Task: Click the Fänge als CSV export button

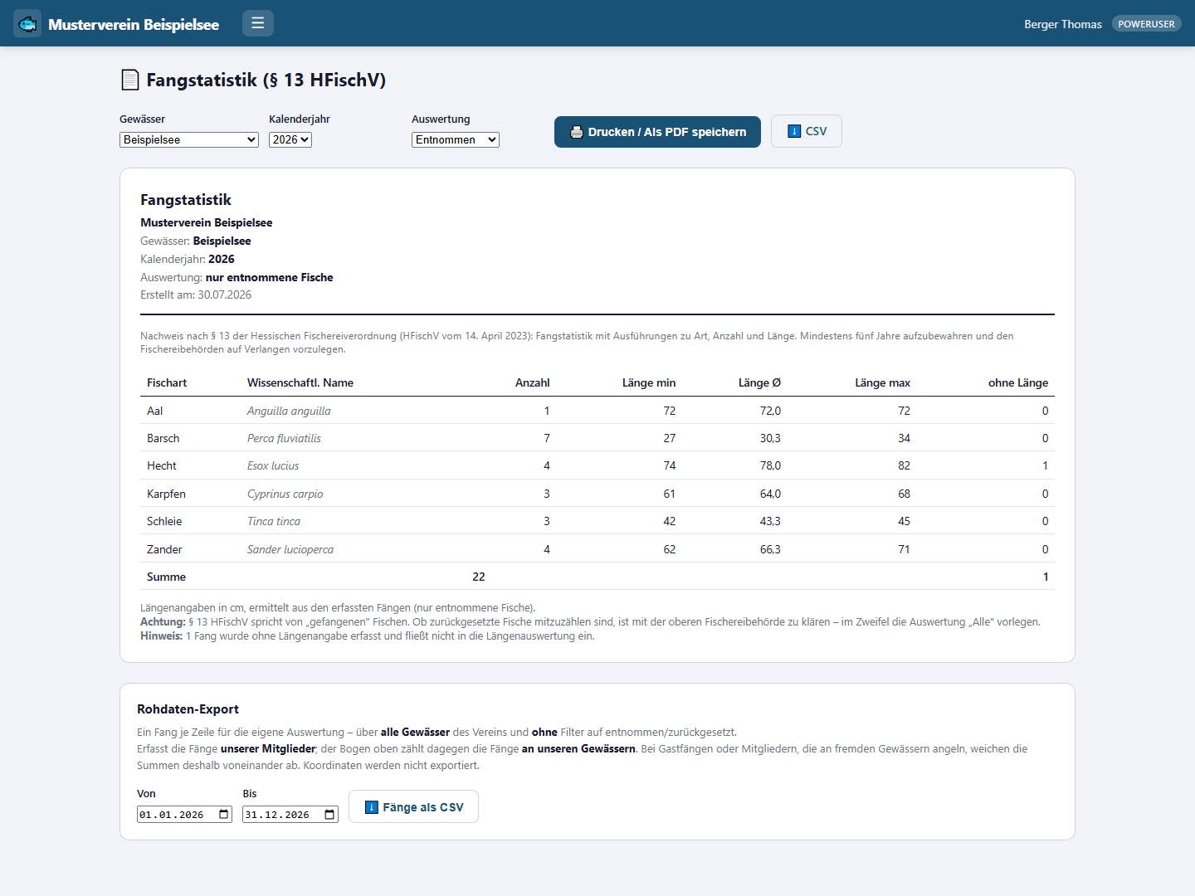Action: click(413, 806)
